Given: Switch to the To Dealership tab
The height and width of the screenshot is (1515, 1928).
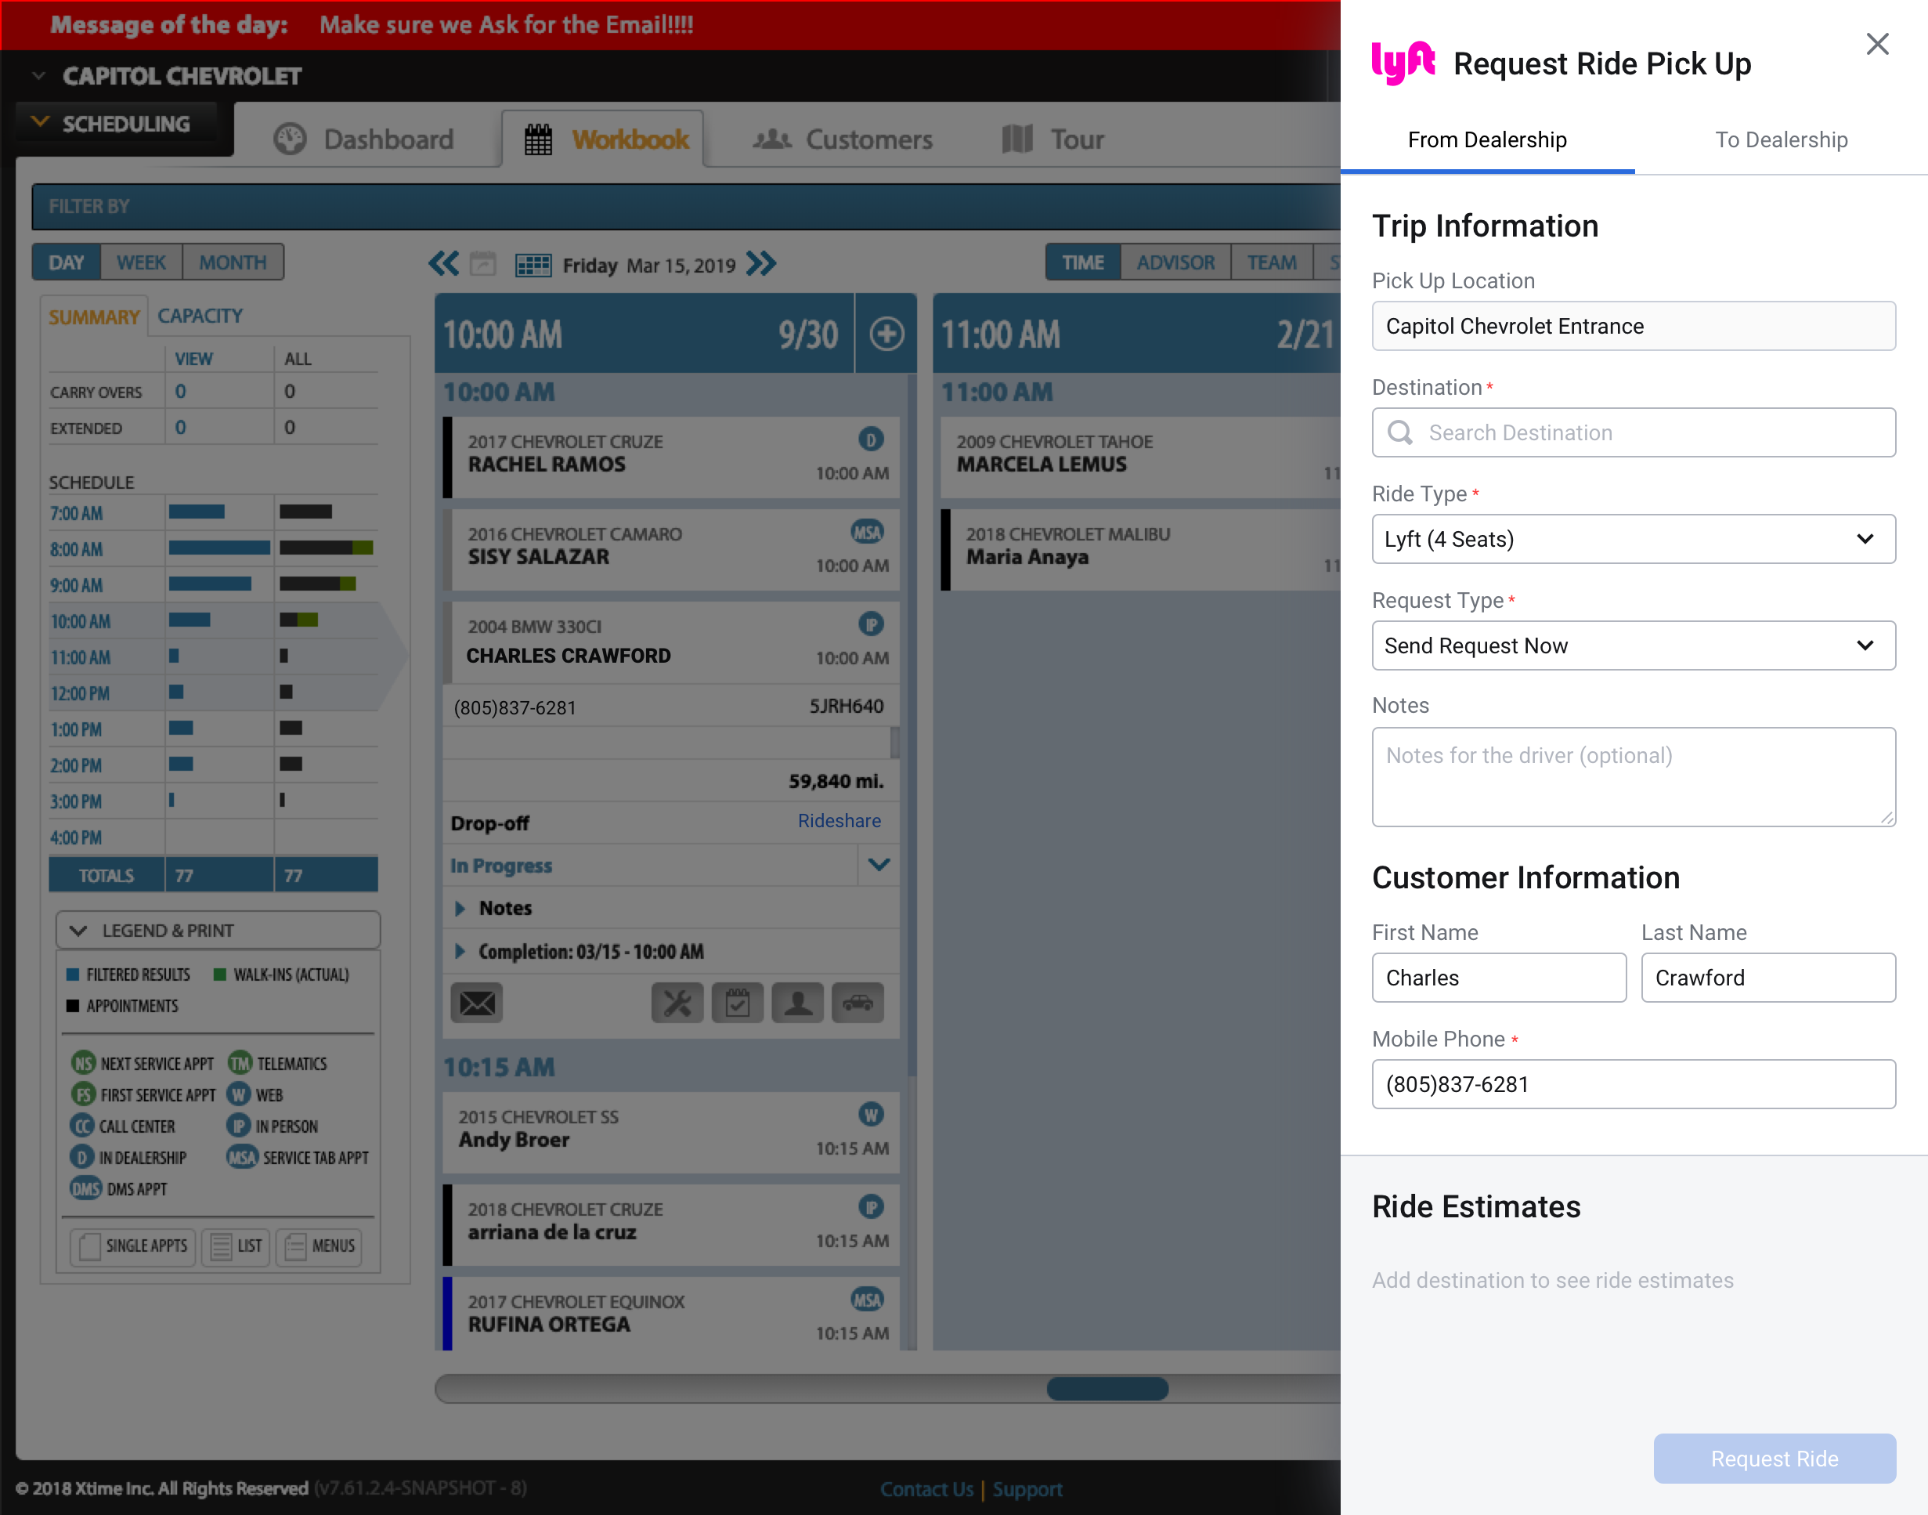Looking at the screenshot, I should 1781,140.
